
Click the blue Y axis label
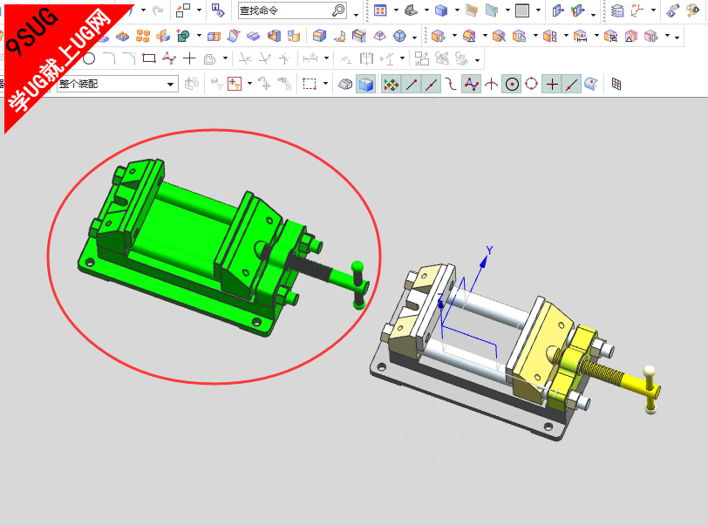coord(489,249)
